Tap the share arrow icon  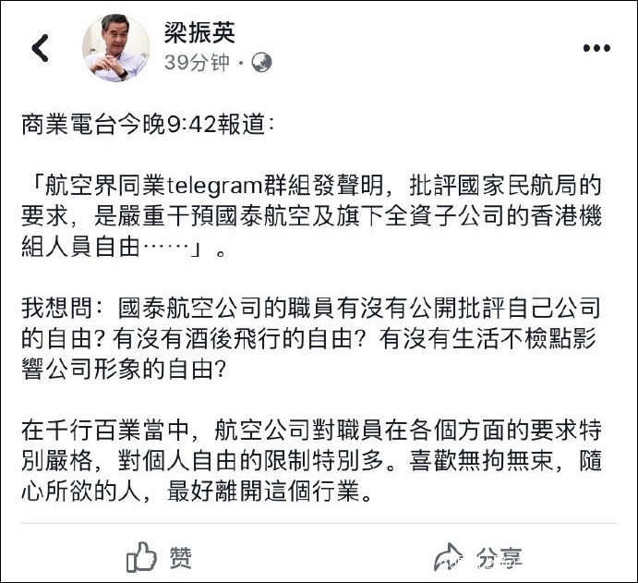point(449,556)
